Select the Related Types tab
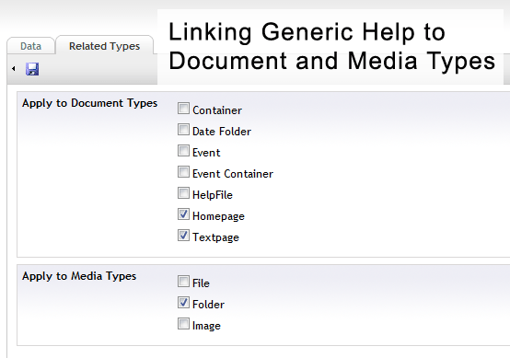The image size is (510, 358). [x=104, y=46]
